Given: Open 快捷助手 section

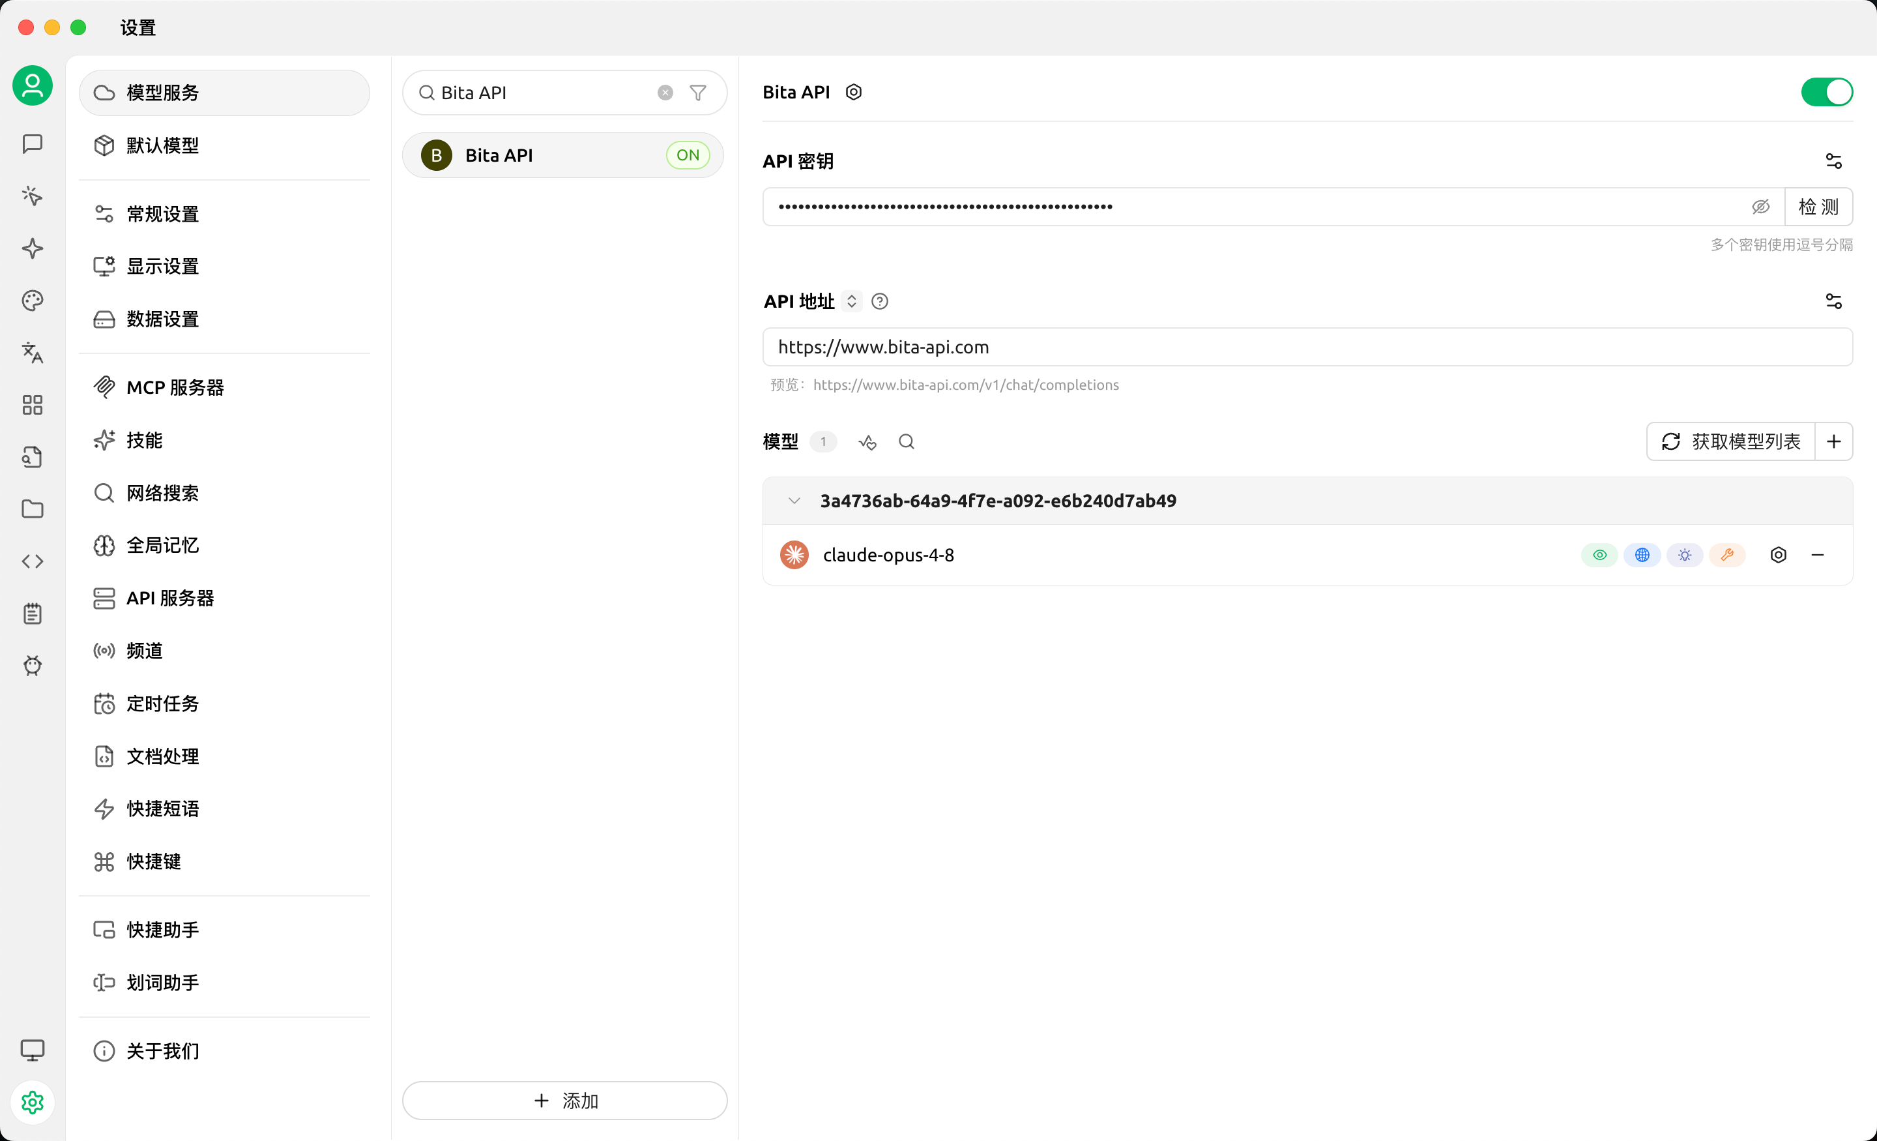Looking at the screenshot, I should 224,929.
